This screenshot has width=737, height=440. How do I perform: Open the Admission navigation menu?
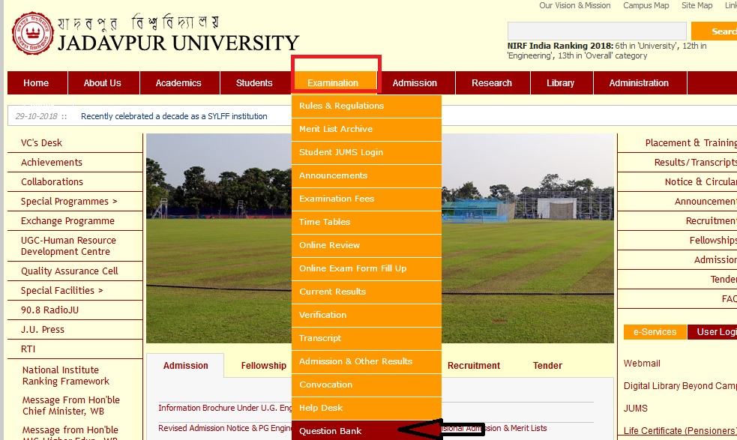click(415, 82)
